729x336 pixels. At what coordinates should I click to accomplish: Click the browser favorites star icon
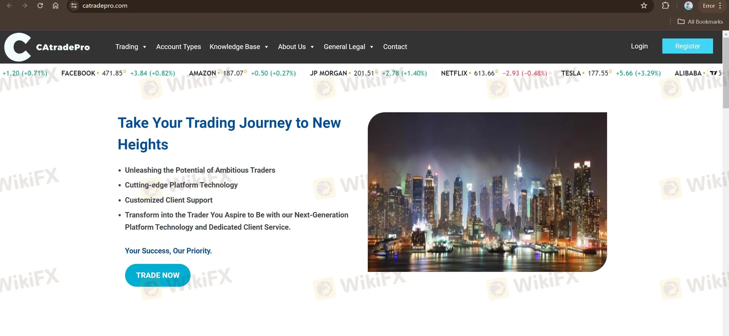(x=643, y=6)
